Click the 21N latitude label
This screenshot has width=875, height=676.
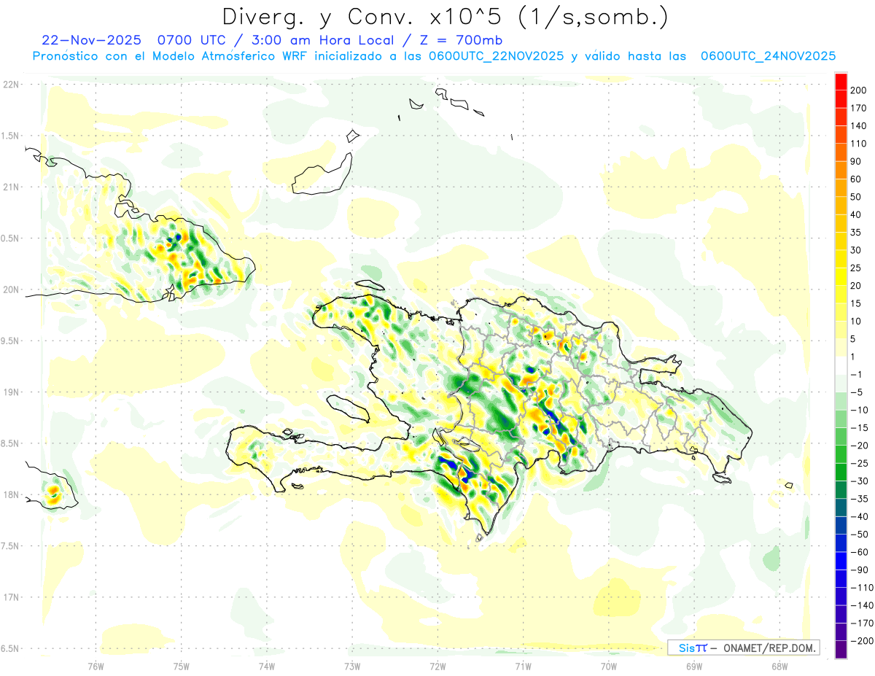coord(10,187)
